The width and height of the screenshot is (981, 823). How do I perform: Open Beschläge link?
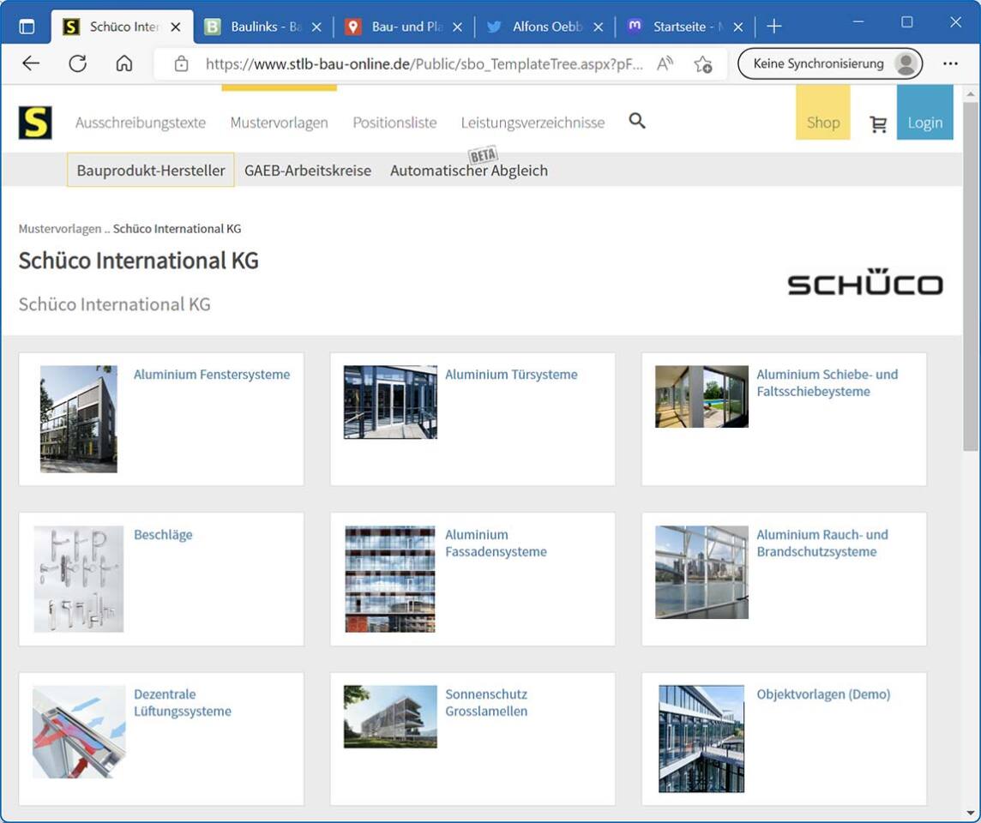pyautogui.click(x=163, y=535)
